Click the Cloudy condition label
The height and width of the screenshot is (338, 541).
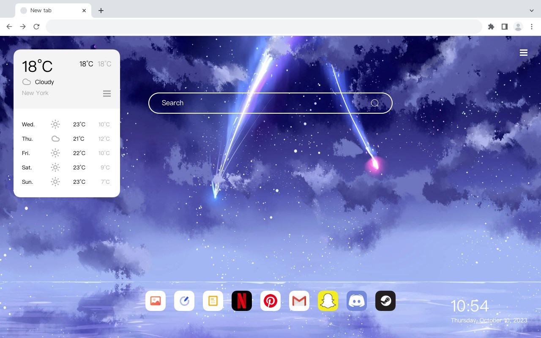click(x=44, y=82)
